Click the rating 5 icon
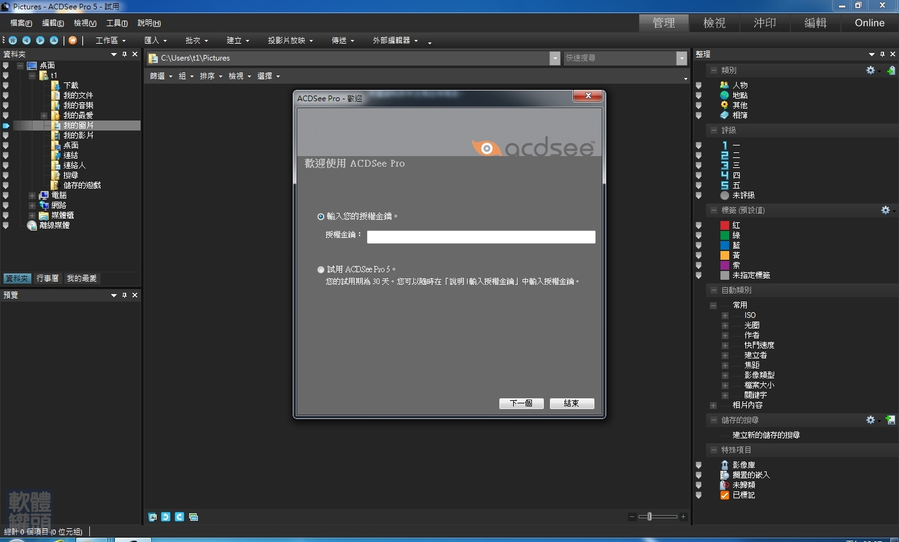Viewport: 899px width, 542px height. (724, 185)
